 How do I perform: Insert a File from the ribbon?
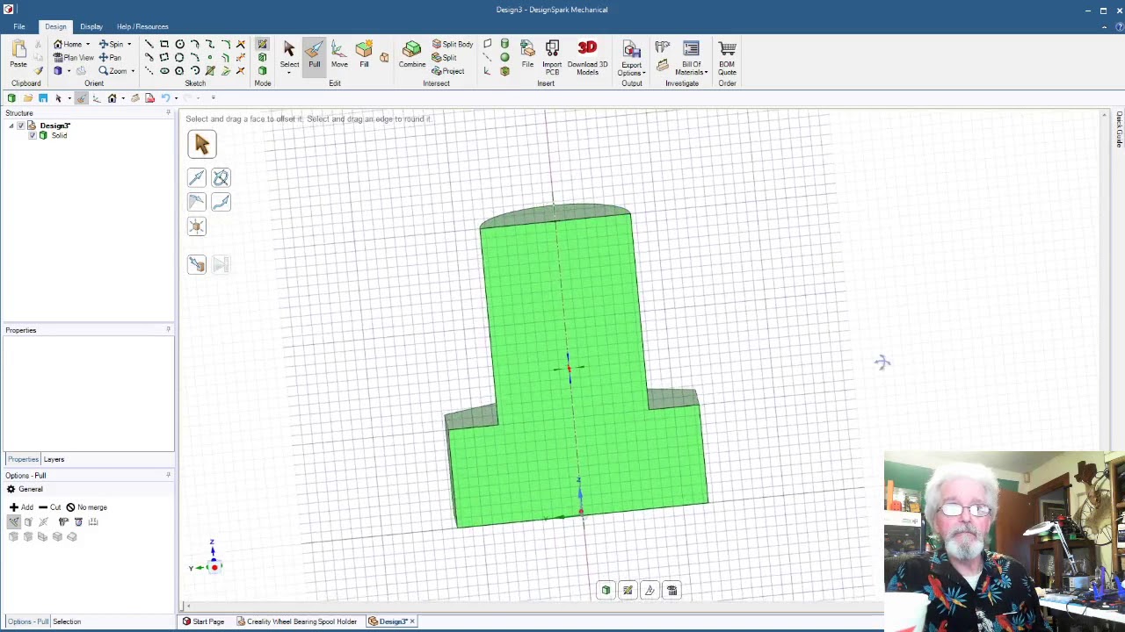pyautogui.click(x=527, y=54)
